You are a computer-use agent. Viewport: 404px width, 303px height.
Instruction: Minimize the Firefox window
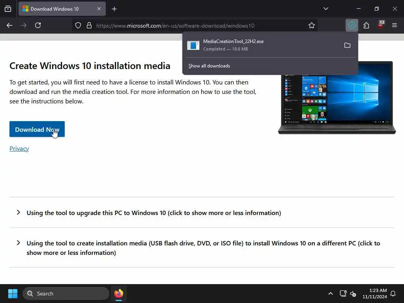click(358, 9)
